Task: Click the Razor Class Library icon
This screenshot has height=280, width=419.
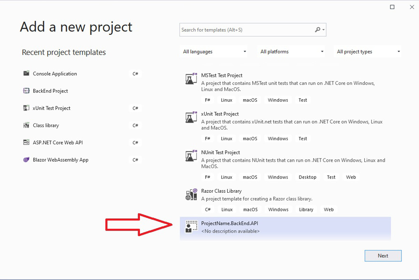Action: 191,194
